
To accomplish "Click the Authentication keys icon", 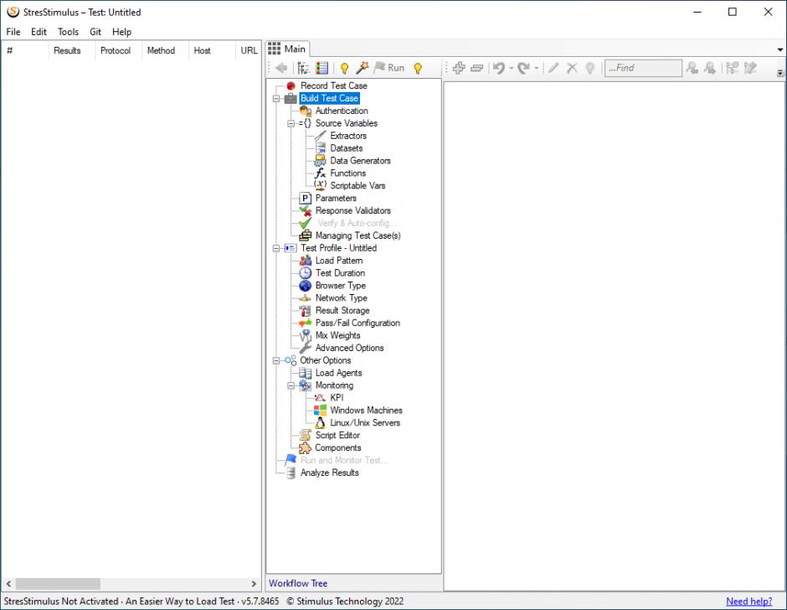I will (x=305, y=111).
